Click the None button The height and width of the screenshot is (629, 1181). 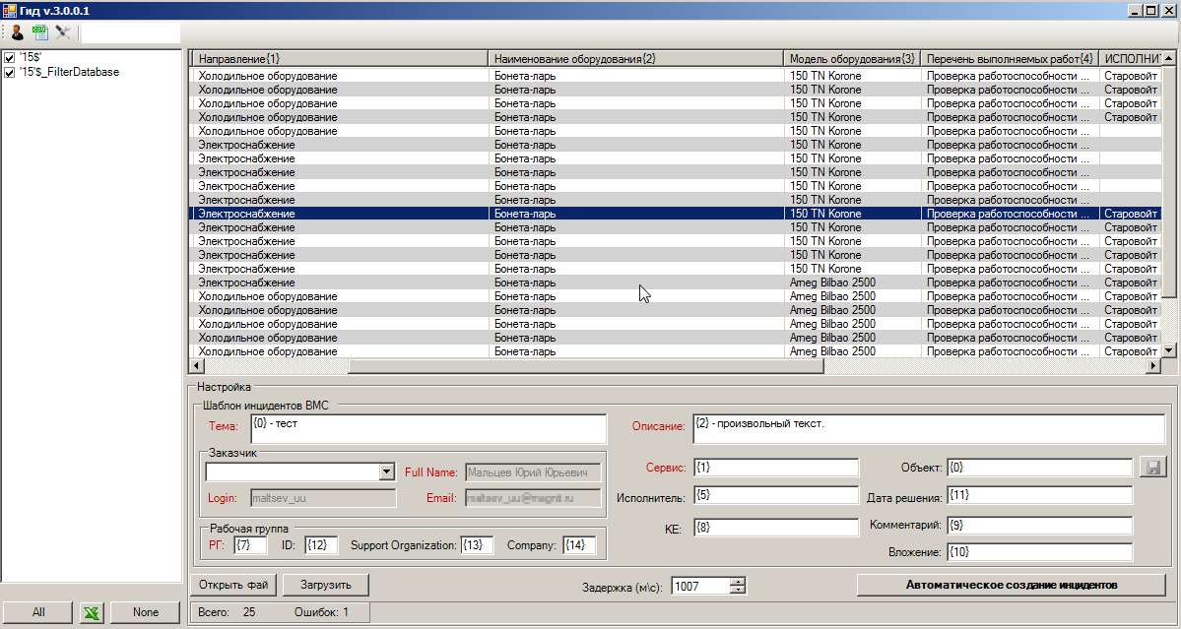pos(146,612)
